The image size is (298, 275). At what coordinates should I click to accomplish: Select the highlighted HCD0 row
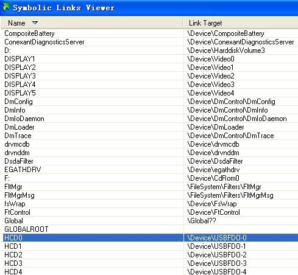pyautogui.click(x=151, y=238)
